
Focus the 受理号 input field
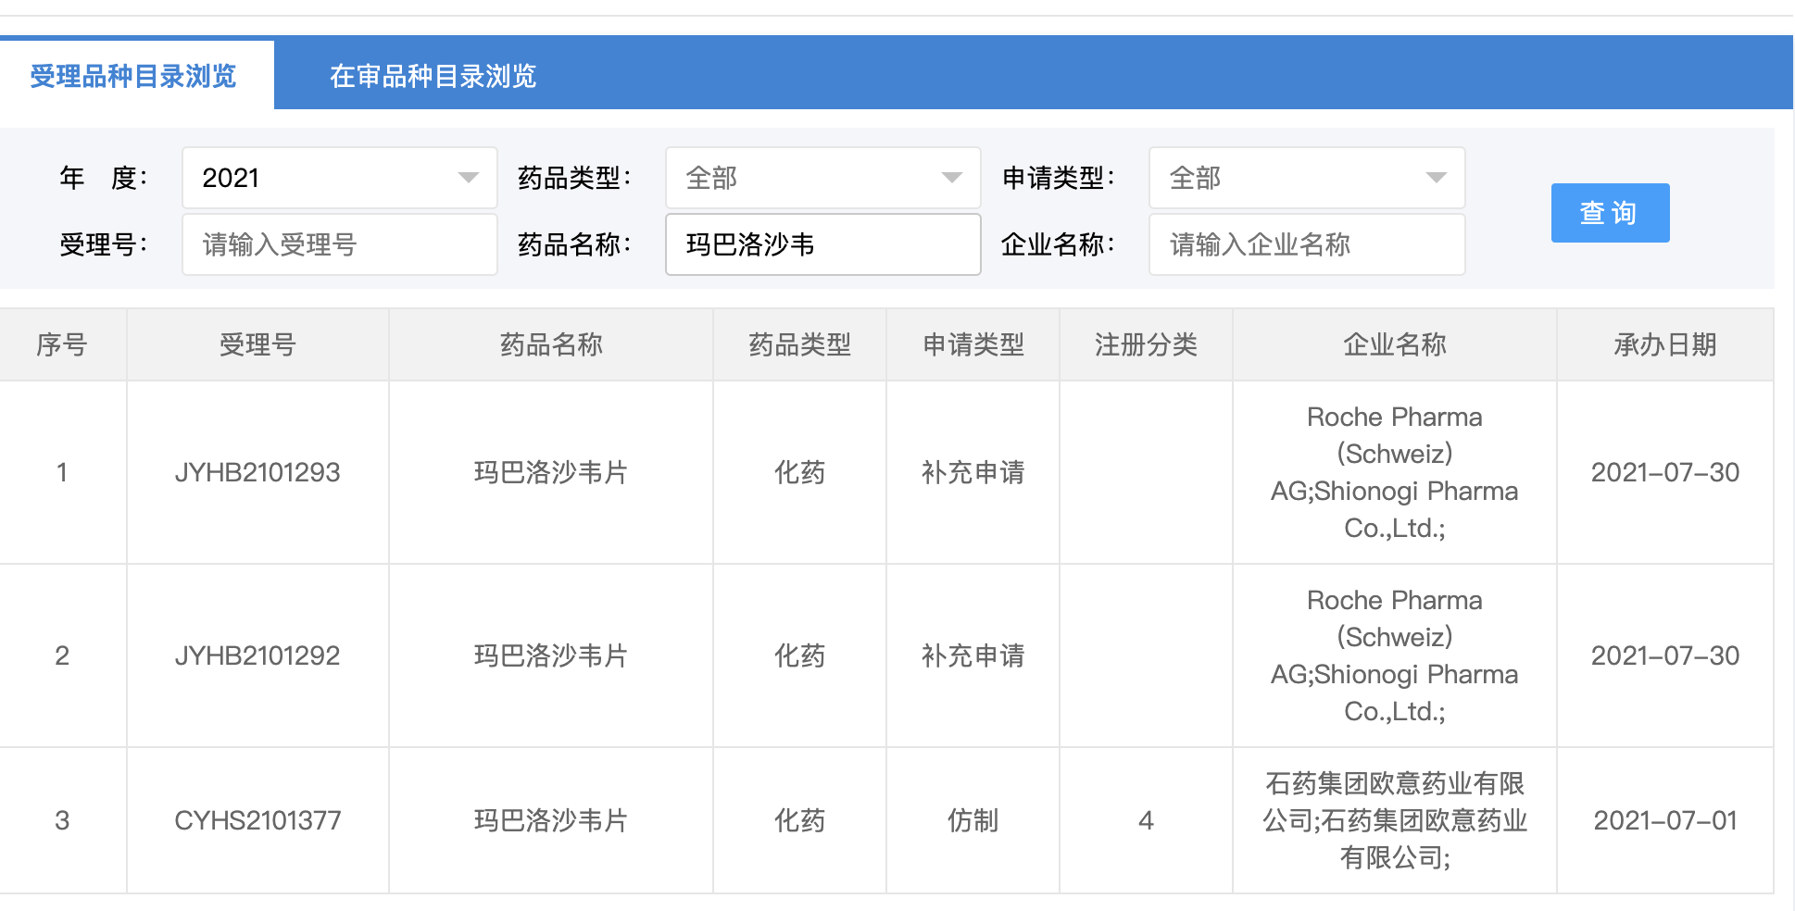pos(339,244)
